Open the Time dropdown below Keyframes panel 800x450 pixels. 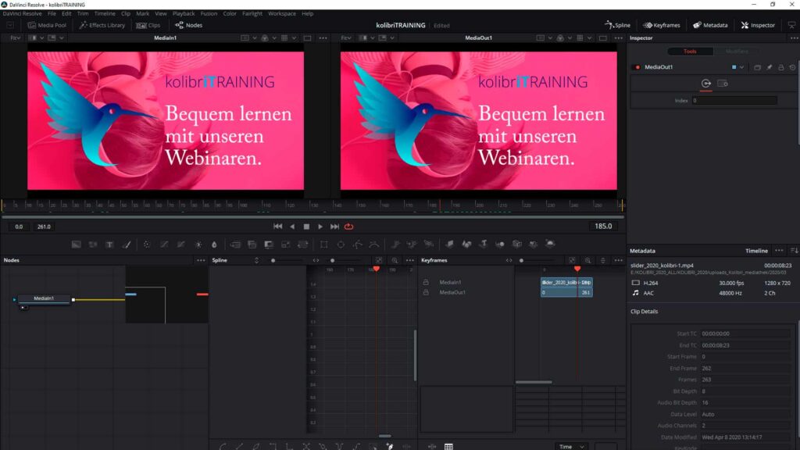pyautogui.click(x=571, y=446)
